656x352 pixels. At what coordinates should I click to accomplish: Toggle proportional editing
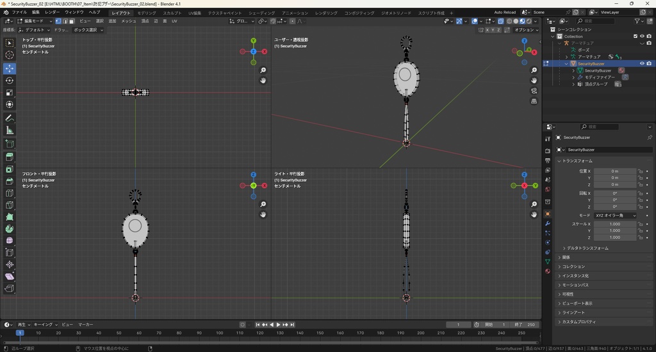[292, 21]
